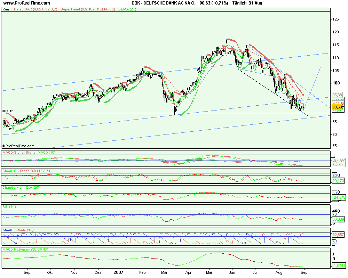Click the ProRealTime.com copyright link
The image size is (348, 278).
point(19,146)
